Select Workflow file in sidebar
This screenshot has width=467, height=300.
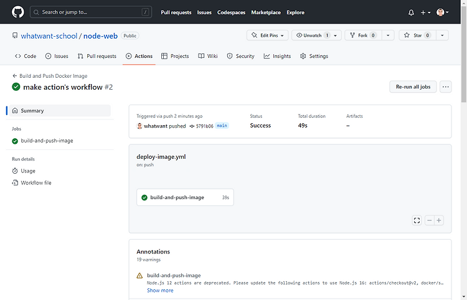[32, 183]
